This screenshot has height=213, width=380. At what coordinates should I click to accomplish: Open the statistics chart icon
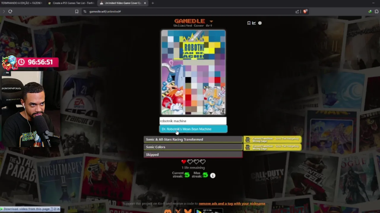[254, 23]
